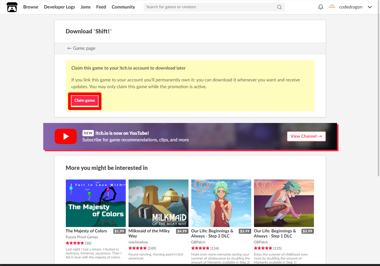Click the itch.io logo icon
Image resolution: width=380 pixels, height=266 pixels.
coord(12,7)
